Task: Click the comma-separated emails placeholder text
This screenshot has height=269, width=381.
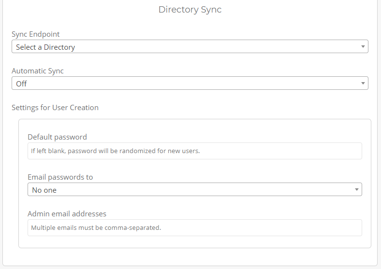Action: (96, 227)
